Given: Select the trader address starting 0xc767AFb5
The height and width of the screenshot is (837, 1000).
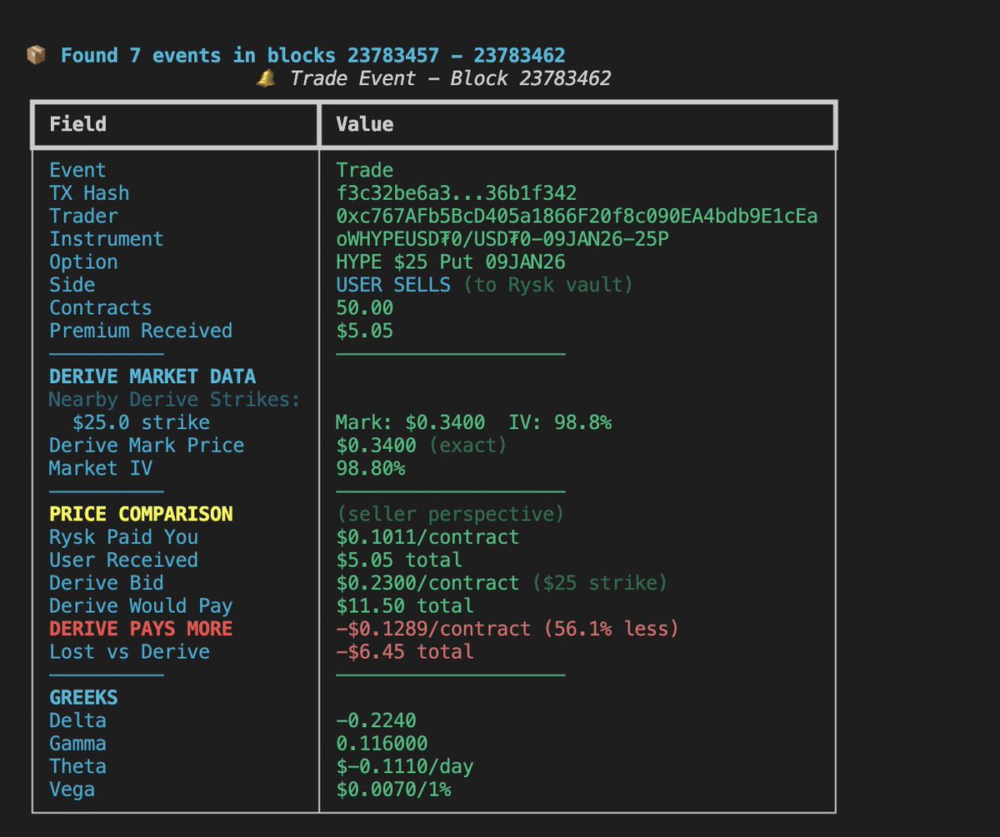Looking at the screenshot, I should tap(577, 217).
